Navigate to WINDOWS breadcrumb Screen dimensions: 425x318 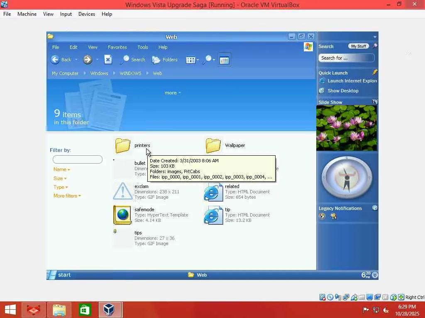pos(130,73)
